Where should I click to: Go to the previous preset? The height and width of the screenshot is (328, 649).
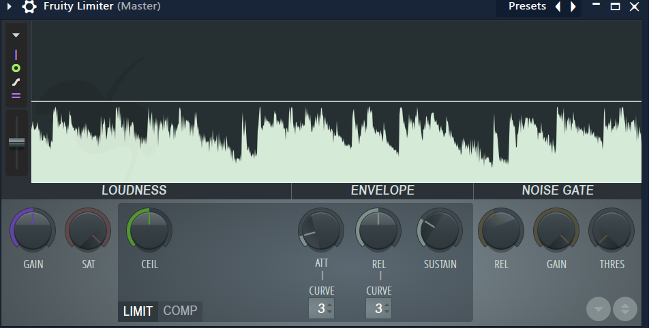pyautogui.click(x=558, y=7)
